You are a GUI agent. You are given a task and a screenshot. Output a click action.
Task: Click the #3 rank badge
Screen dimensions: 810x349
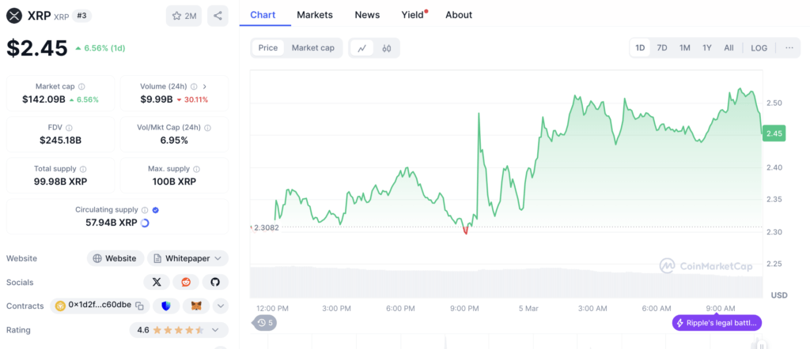81,16
